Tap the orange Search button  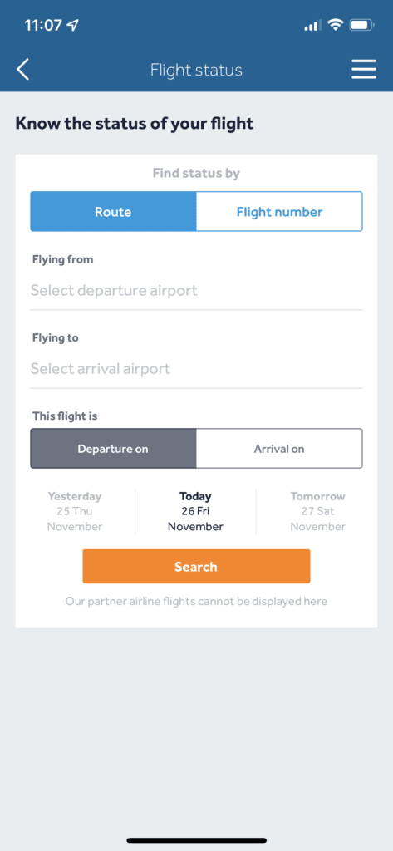[x=196, y=567]
